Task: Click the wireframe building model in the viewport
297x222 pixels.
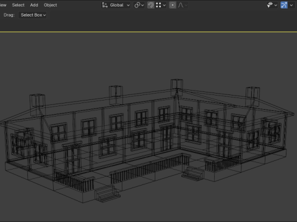Action: tap(147, 142)
